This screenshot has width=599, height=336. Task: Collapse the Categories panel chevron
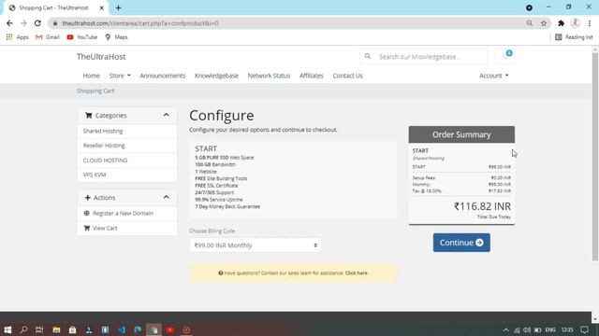pyautogui.click(x=167, y=115)
